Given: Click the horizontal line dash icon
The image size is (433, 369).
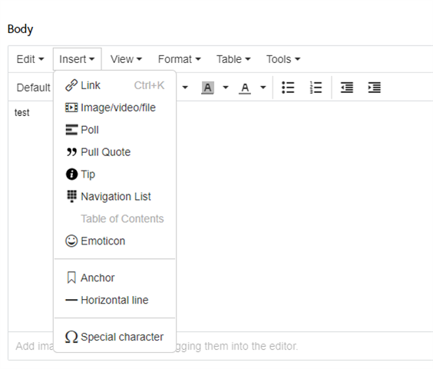Looking at the screenshot, I should pyautogui.click(x=71, y=300).
